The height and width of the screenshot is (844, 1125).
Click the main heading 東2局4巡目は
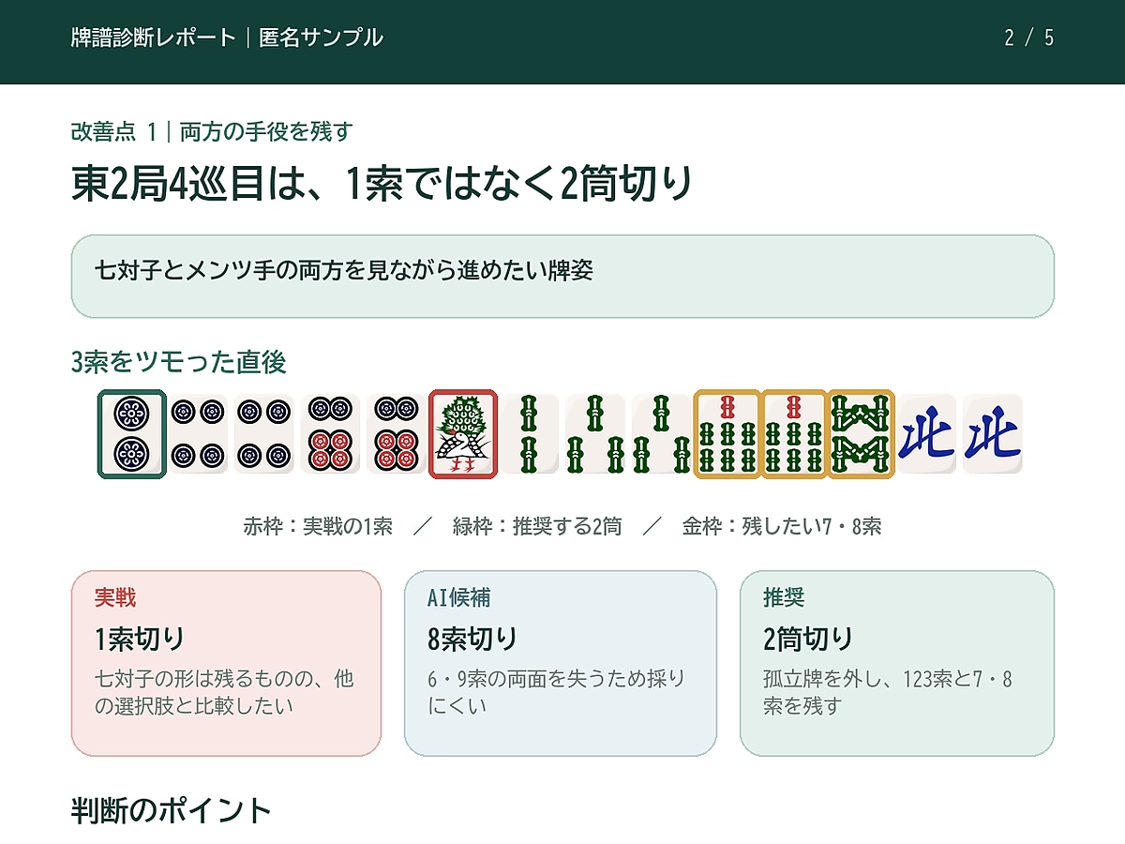tap(382, 183)
